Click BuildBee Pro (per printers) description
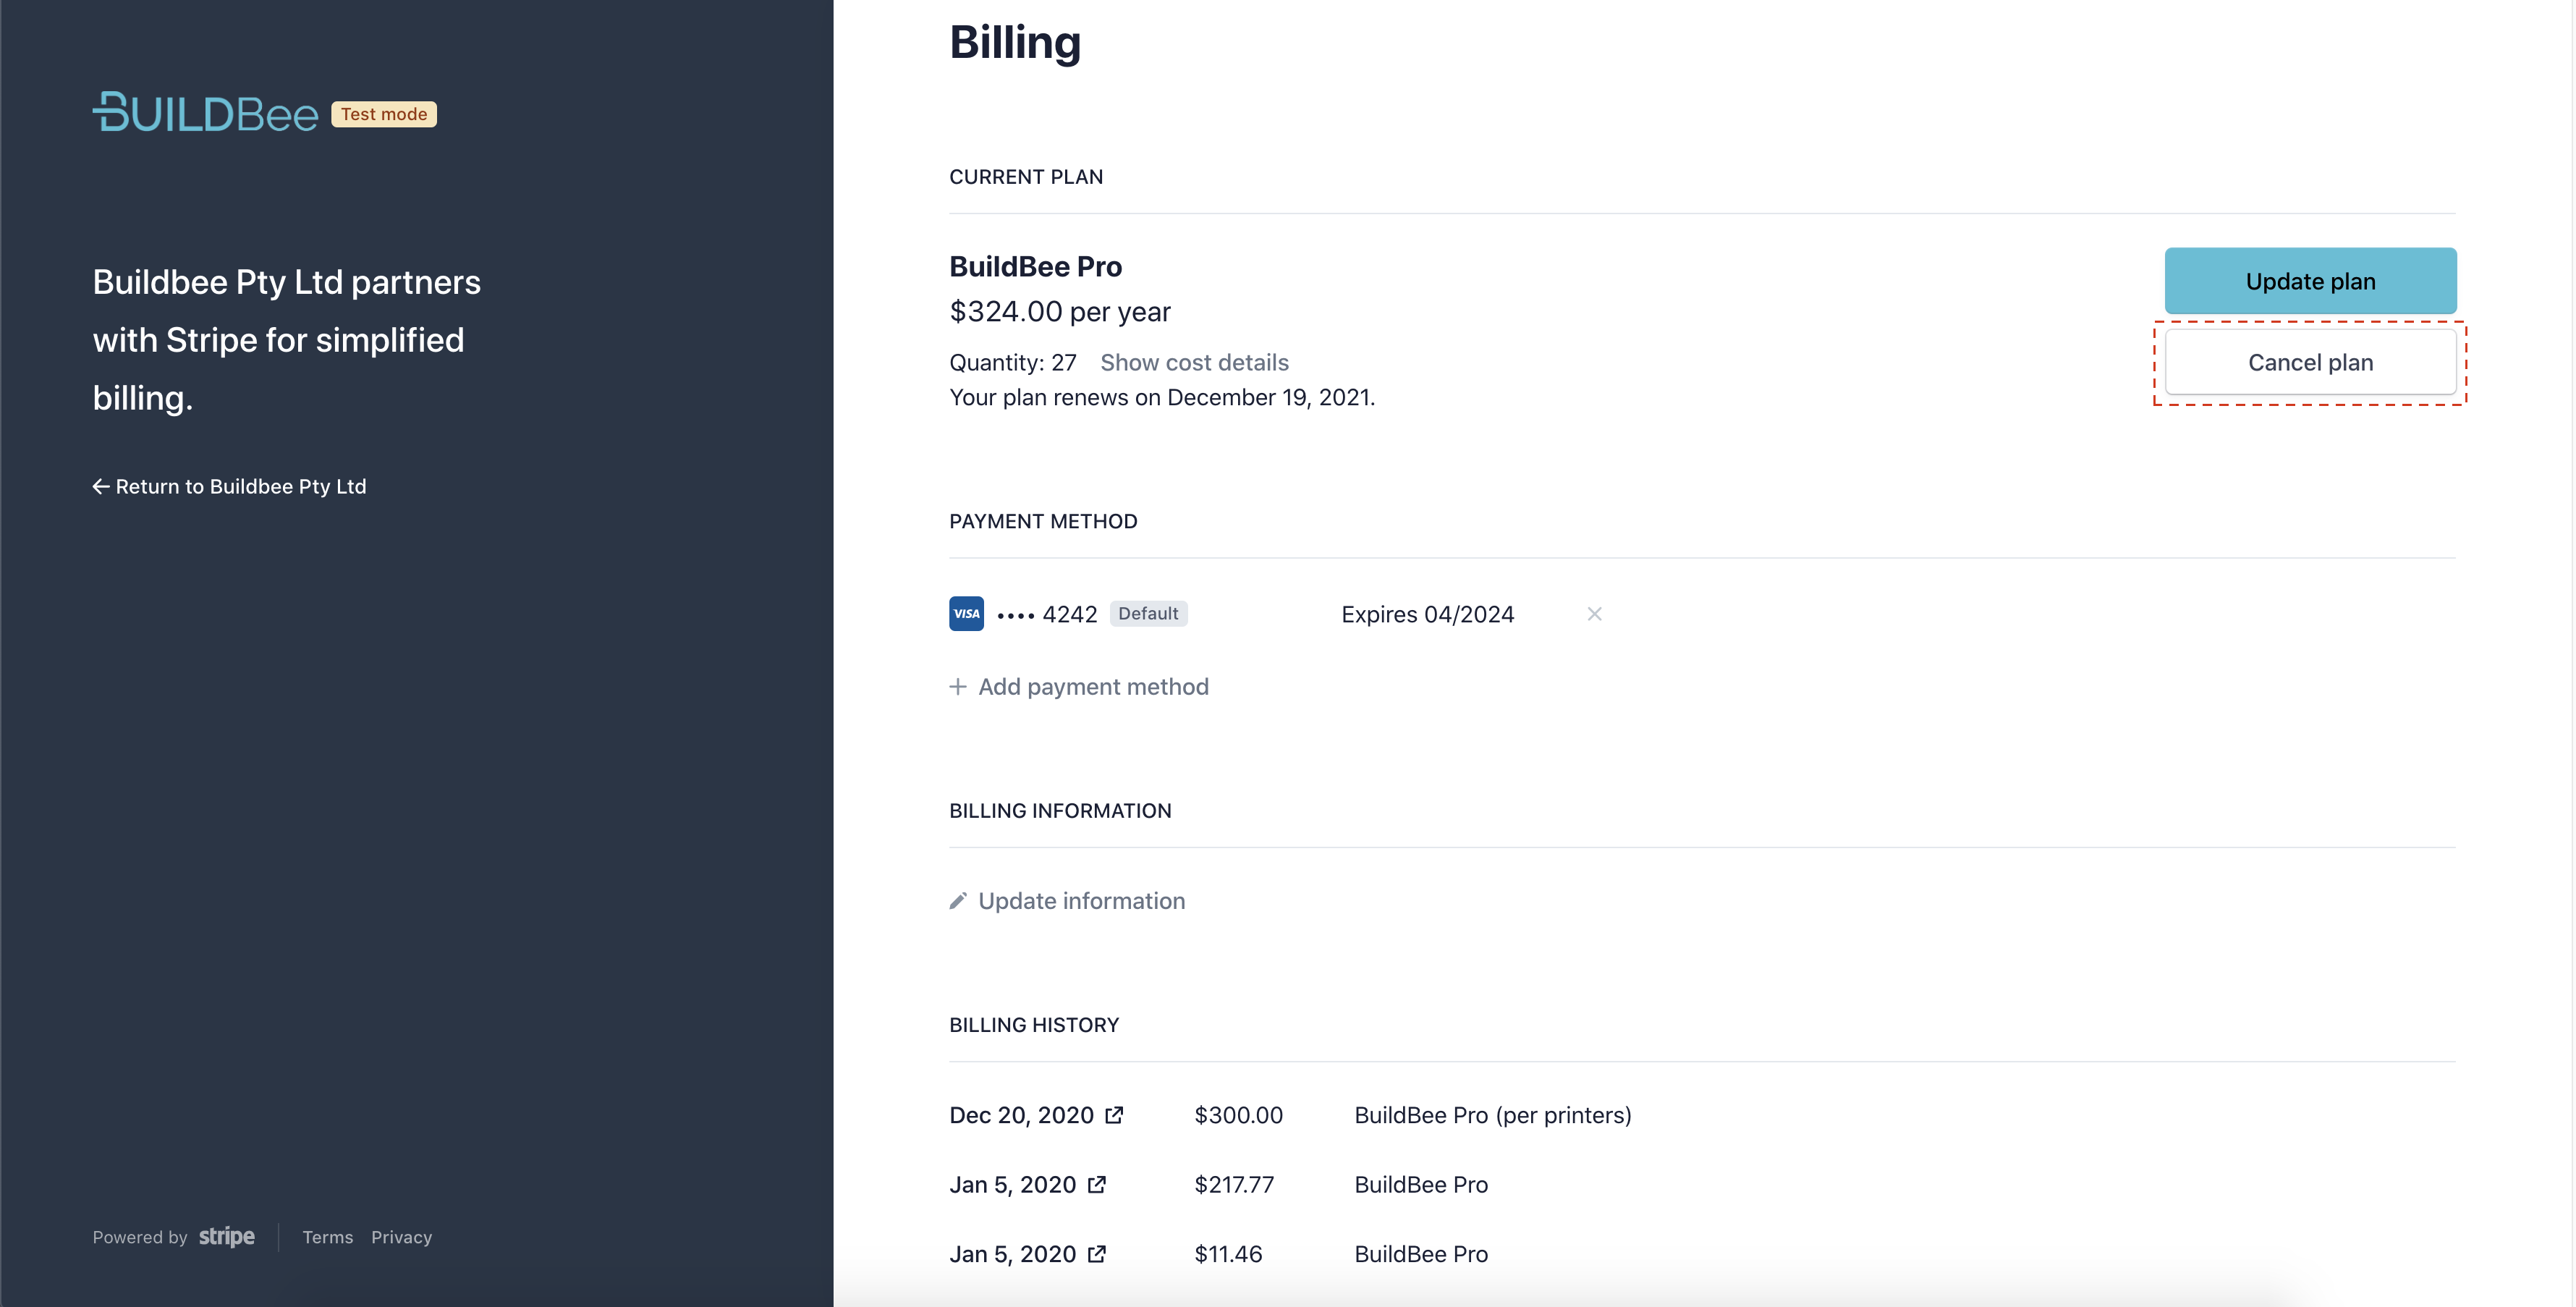Viewport: 2576px width, 1307px height. pos(1493,1115)
